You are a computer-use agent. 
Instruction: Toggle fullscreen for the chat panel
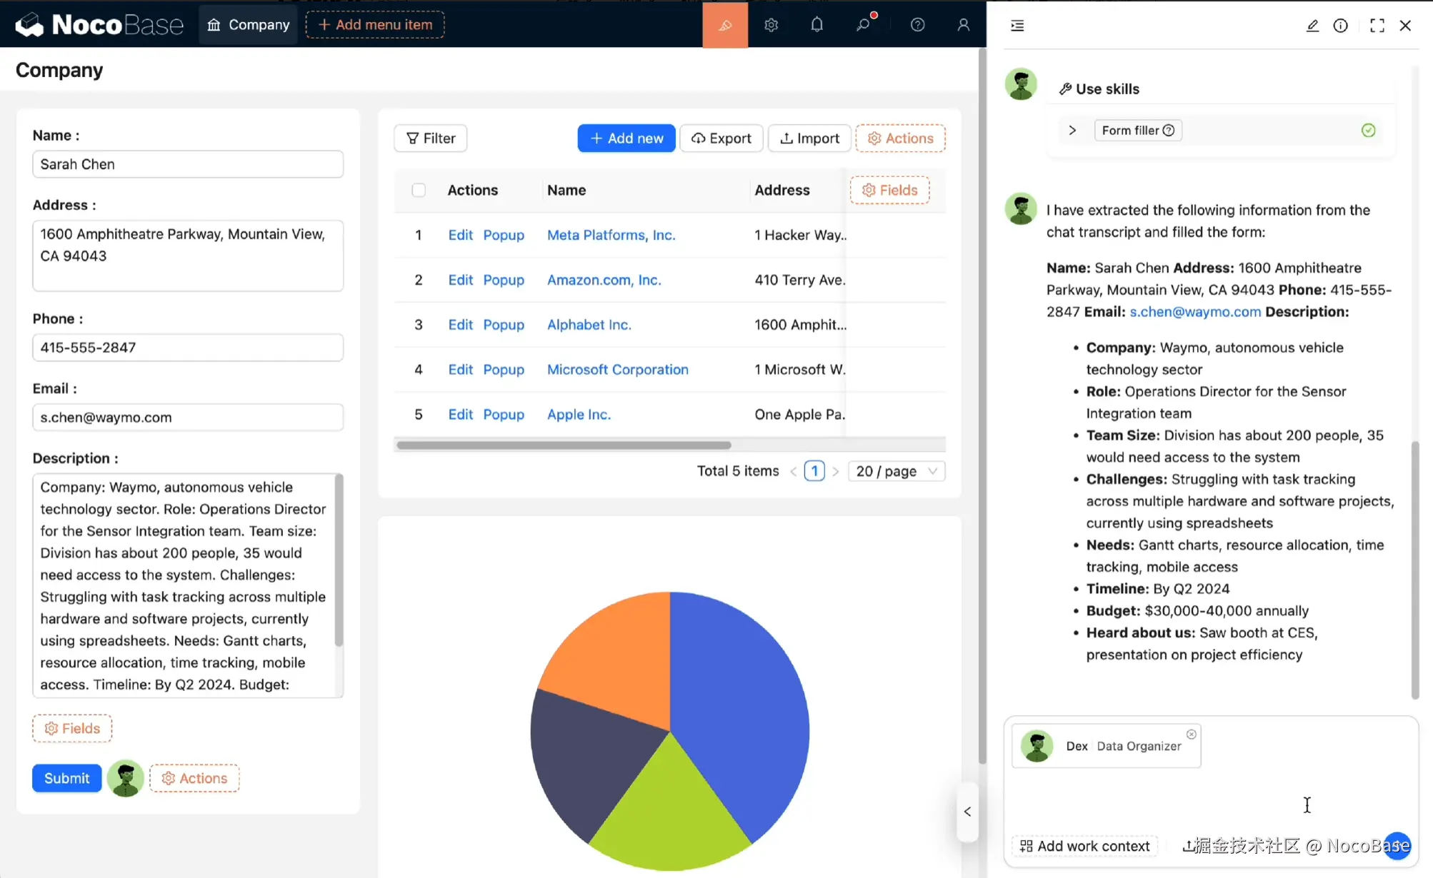1377,26
